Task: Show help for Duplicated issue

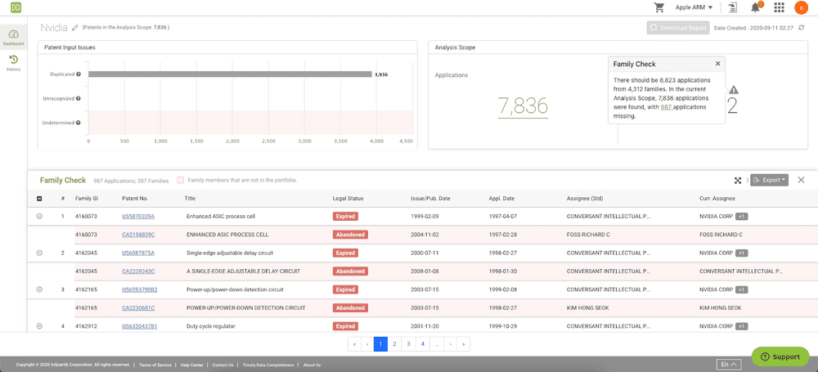Action: tap(79, 74)
